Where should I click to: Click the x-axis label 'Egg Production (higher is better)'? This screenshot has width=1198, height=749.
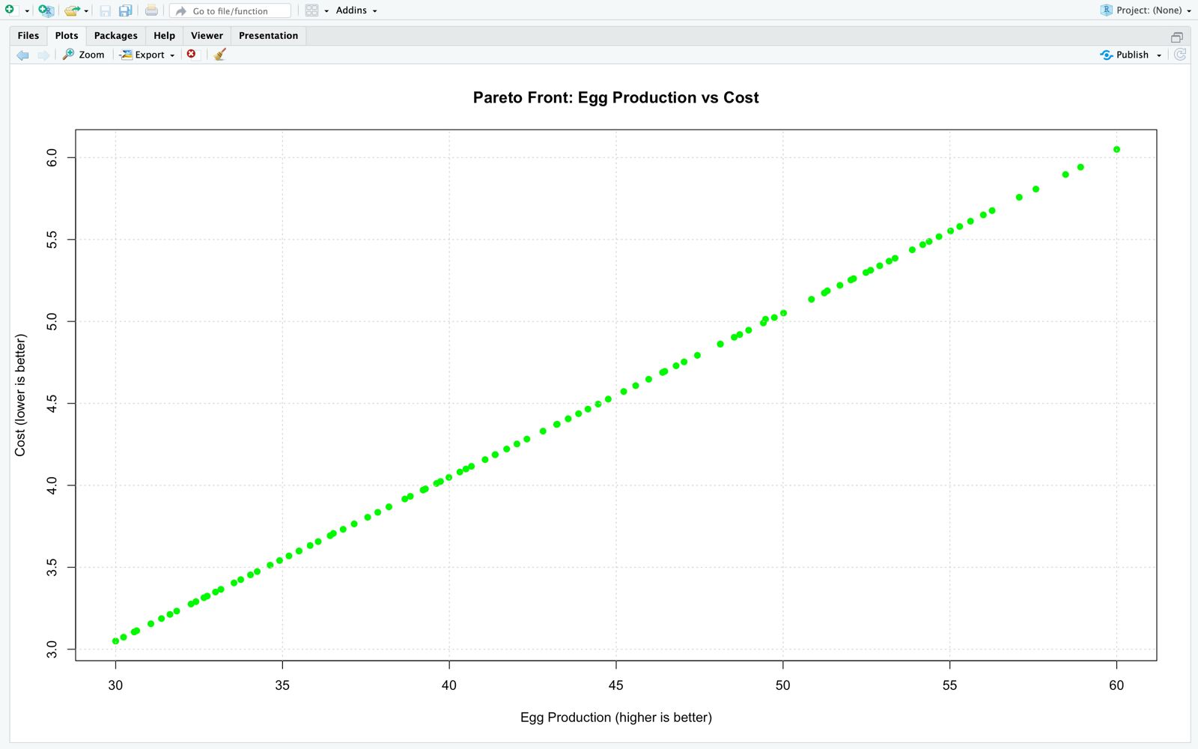click(x=615, y=718)
